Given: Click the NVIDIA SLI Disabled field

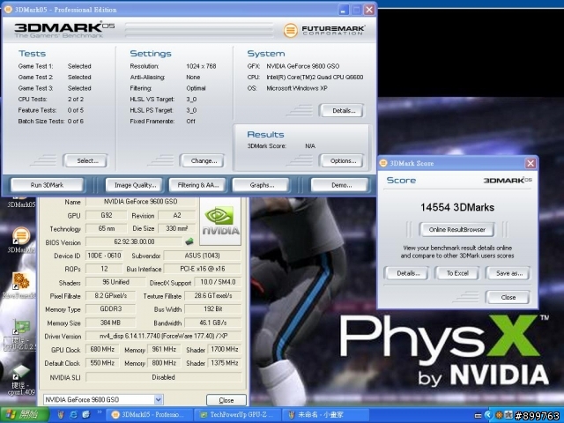Looking at the screenshot, I should pyautogui.click(x=164, y=377).
